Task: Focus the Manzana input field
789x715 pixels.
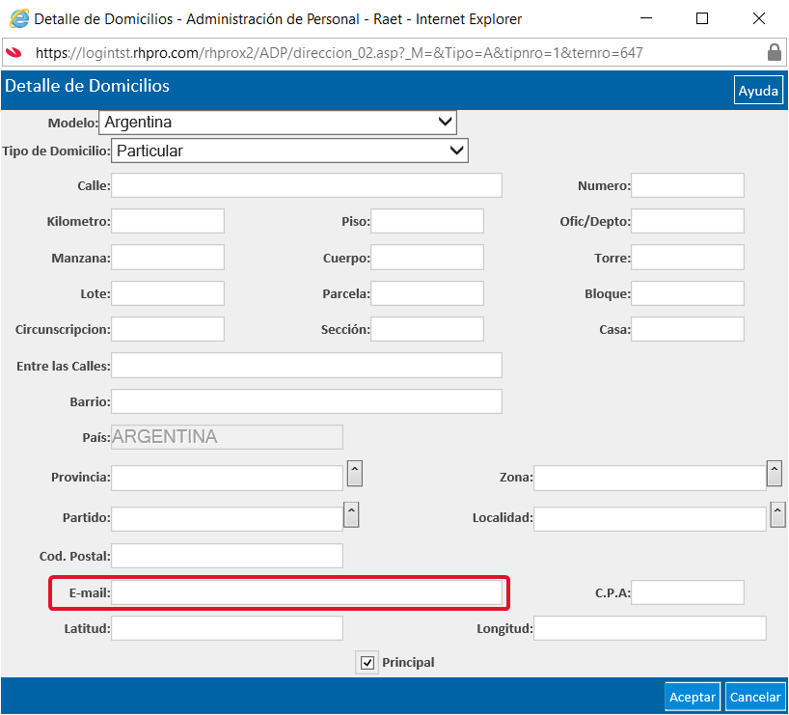Action: click(x=168, y=258)
